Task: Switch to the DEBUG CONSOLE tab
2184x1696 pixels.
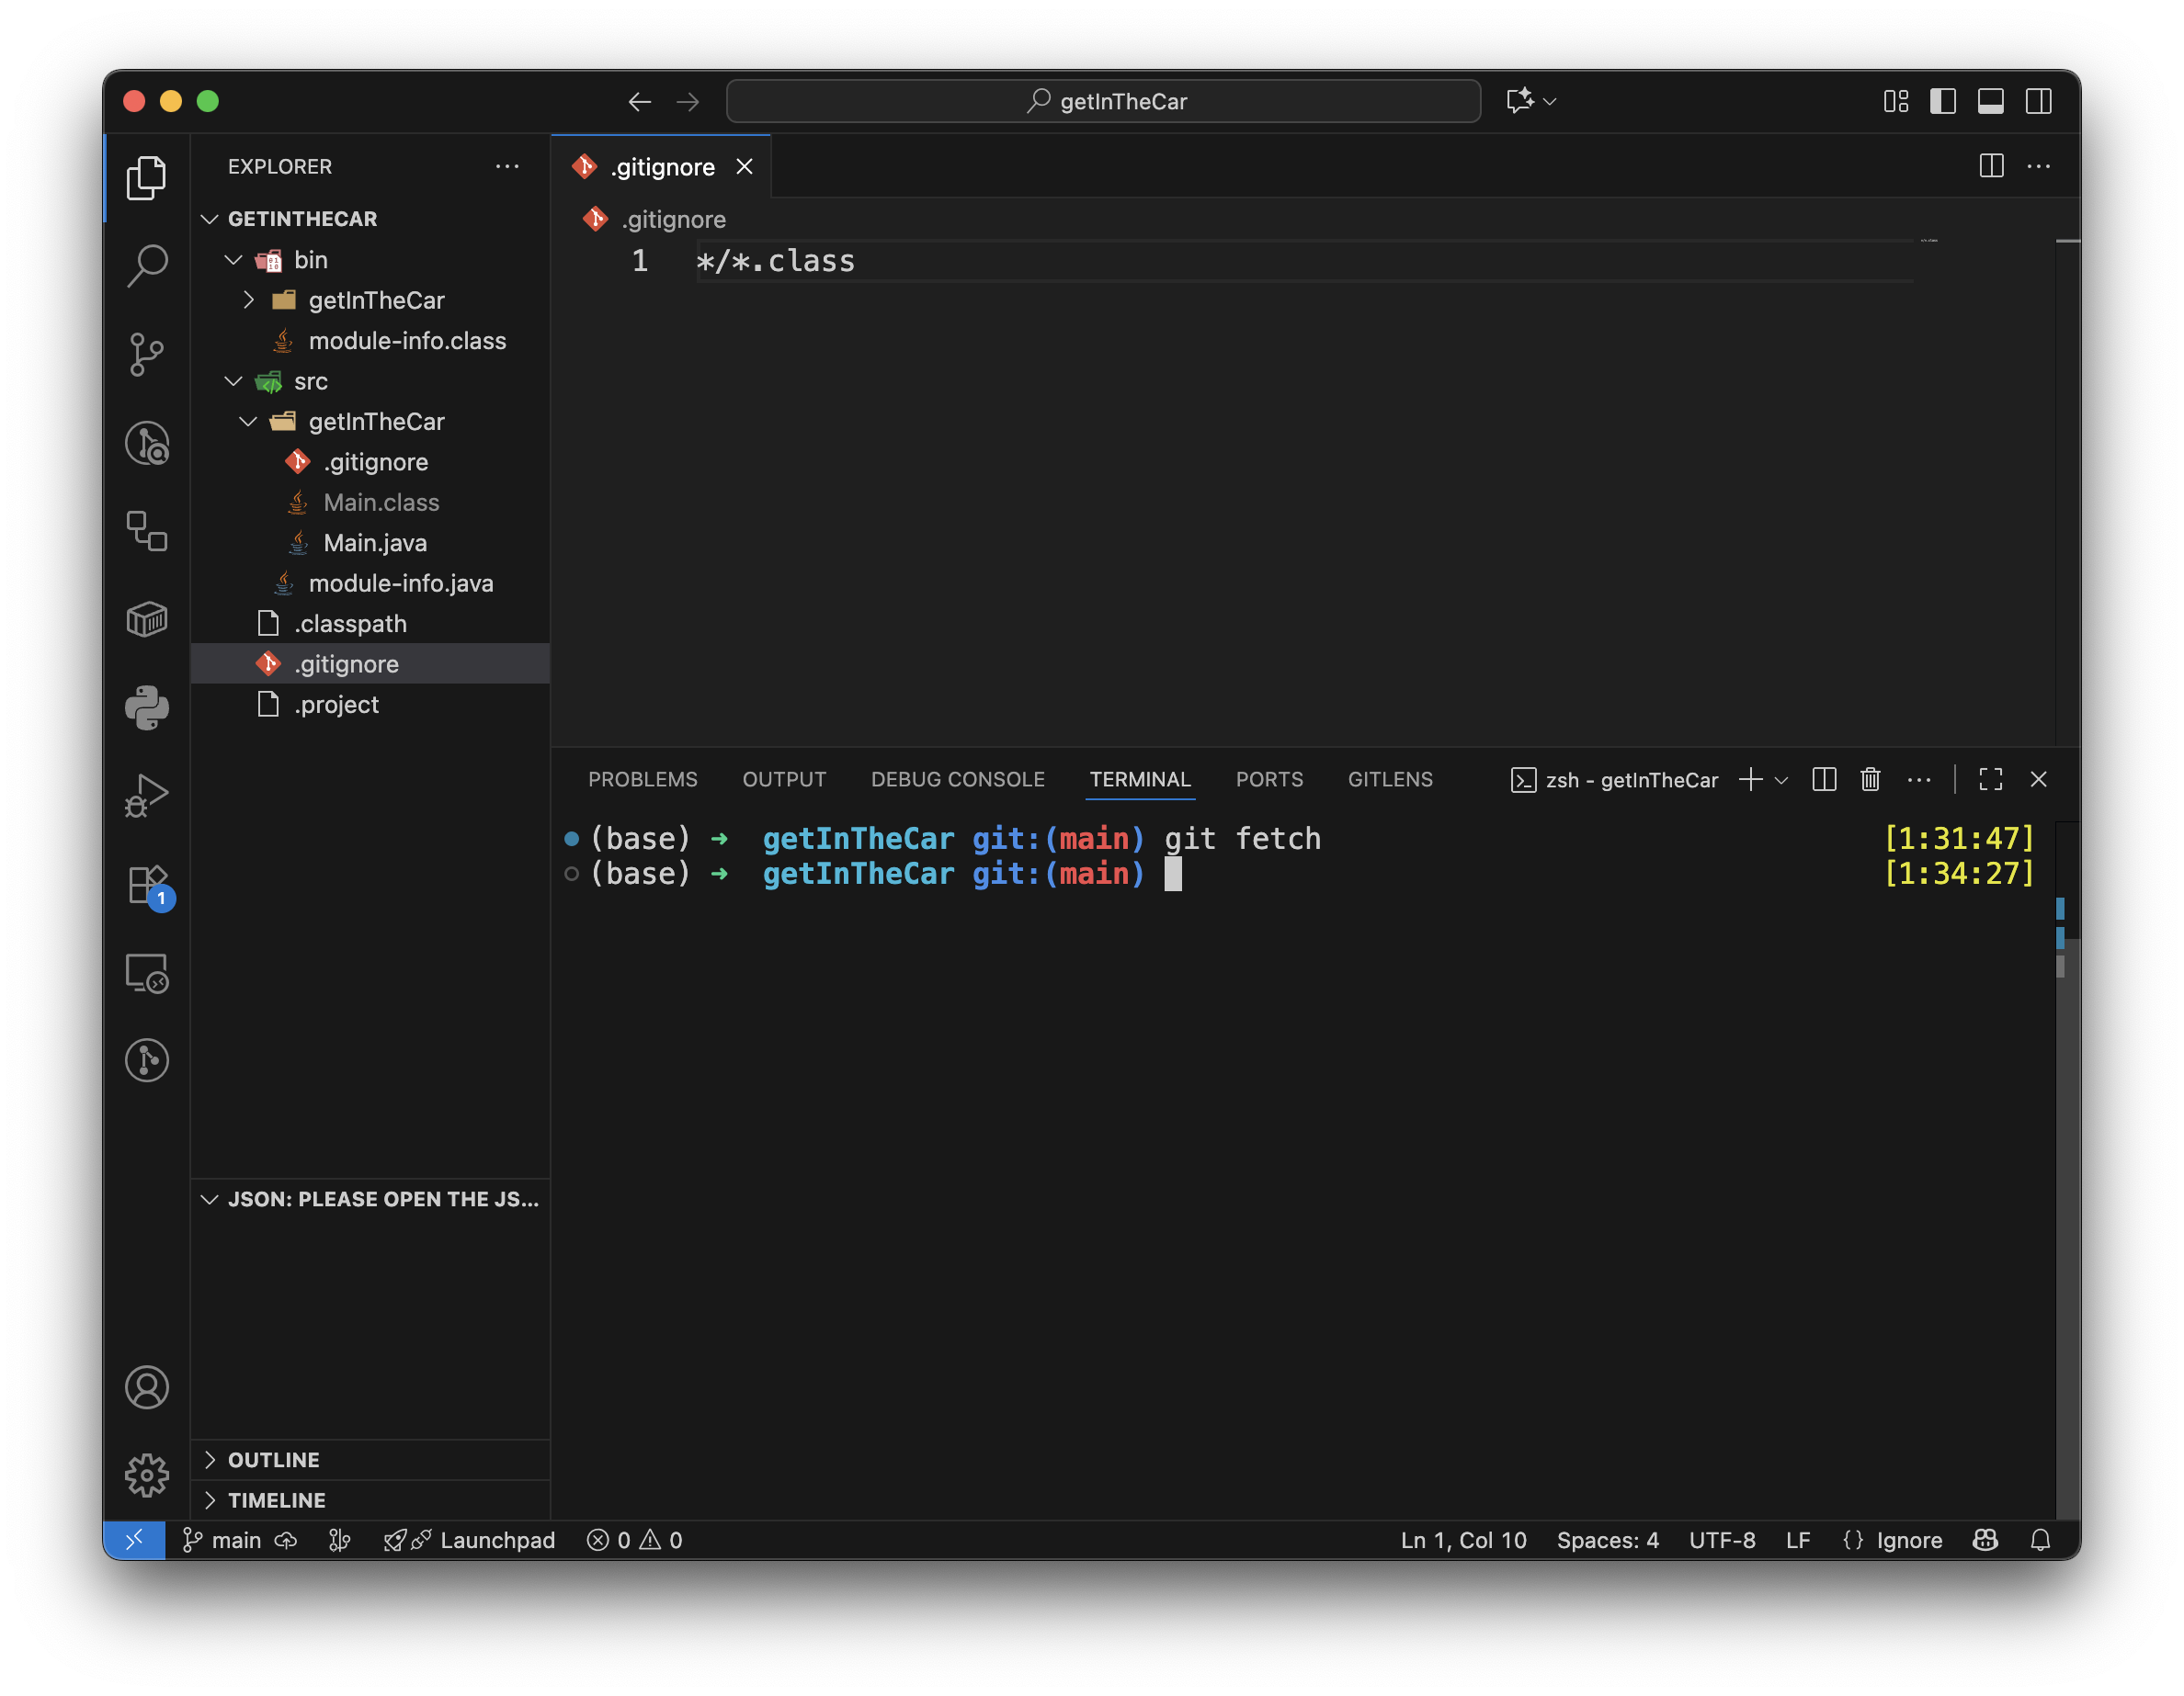Action: 957,779
